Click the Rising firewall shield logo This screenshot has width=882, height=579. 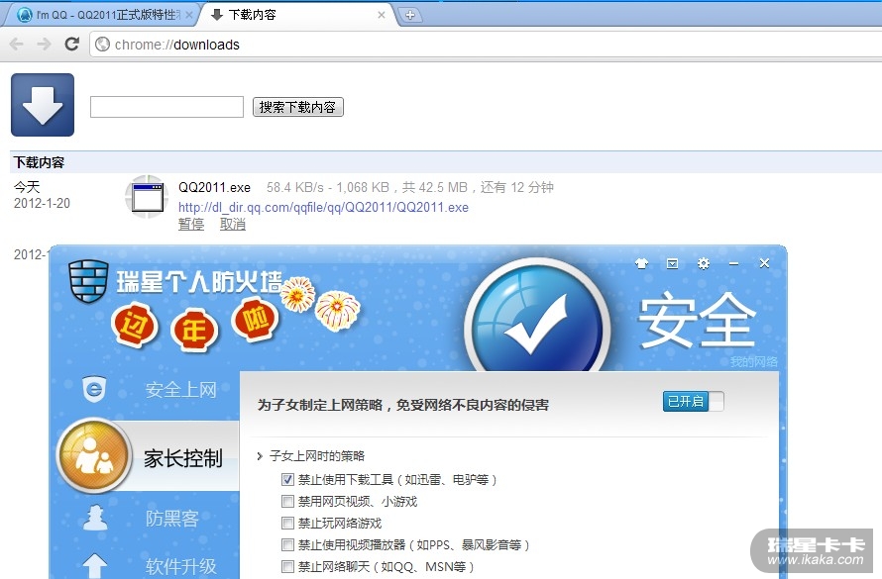click(88, 281)
